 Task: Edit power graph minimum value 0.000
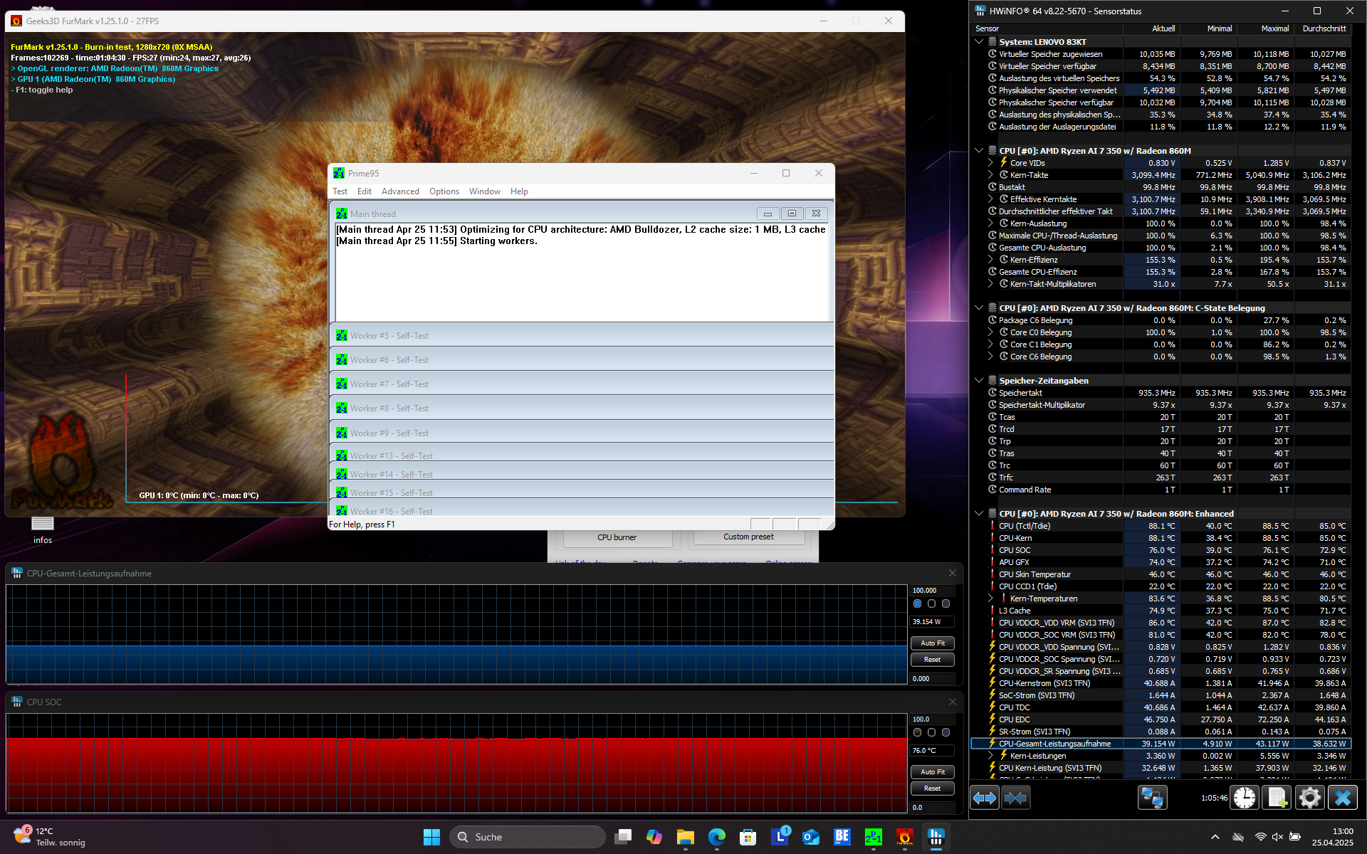[933, 679]
